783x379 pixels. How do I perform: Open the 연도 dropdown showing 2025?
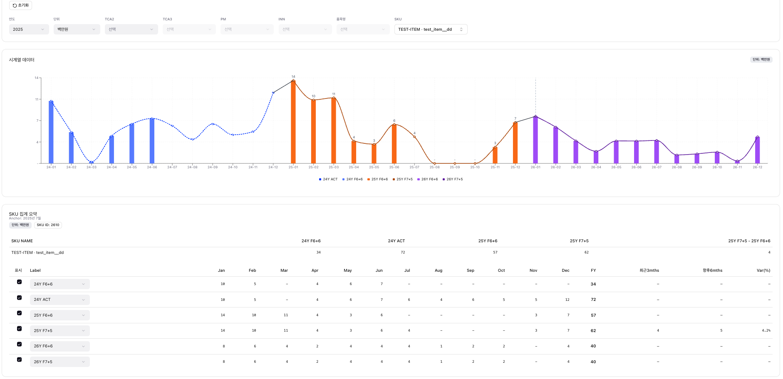[29, 30]
